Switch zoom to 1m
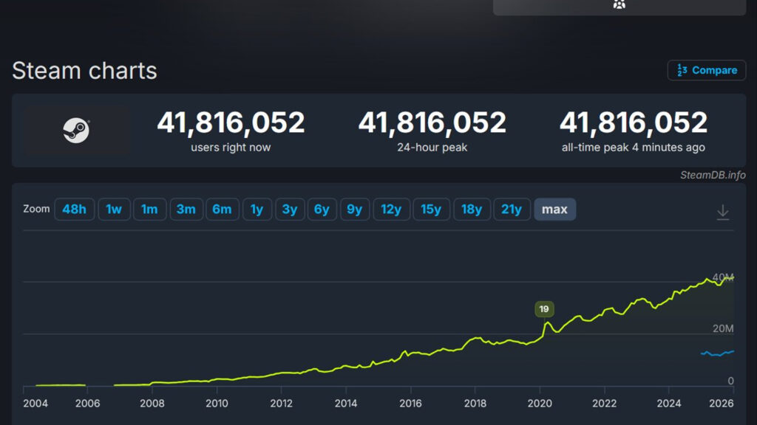757x425 pixels. (149, 210)
